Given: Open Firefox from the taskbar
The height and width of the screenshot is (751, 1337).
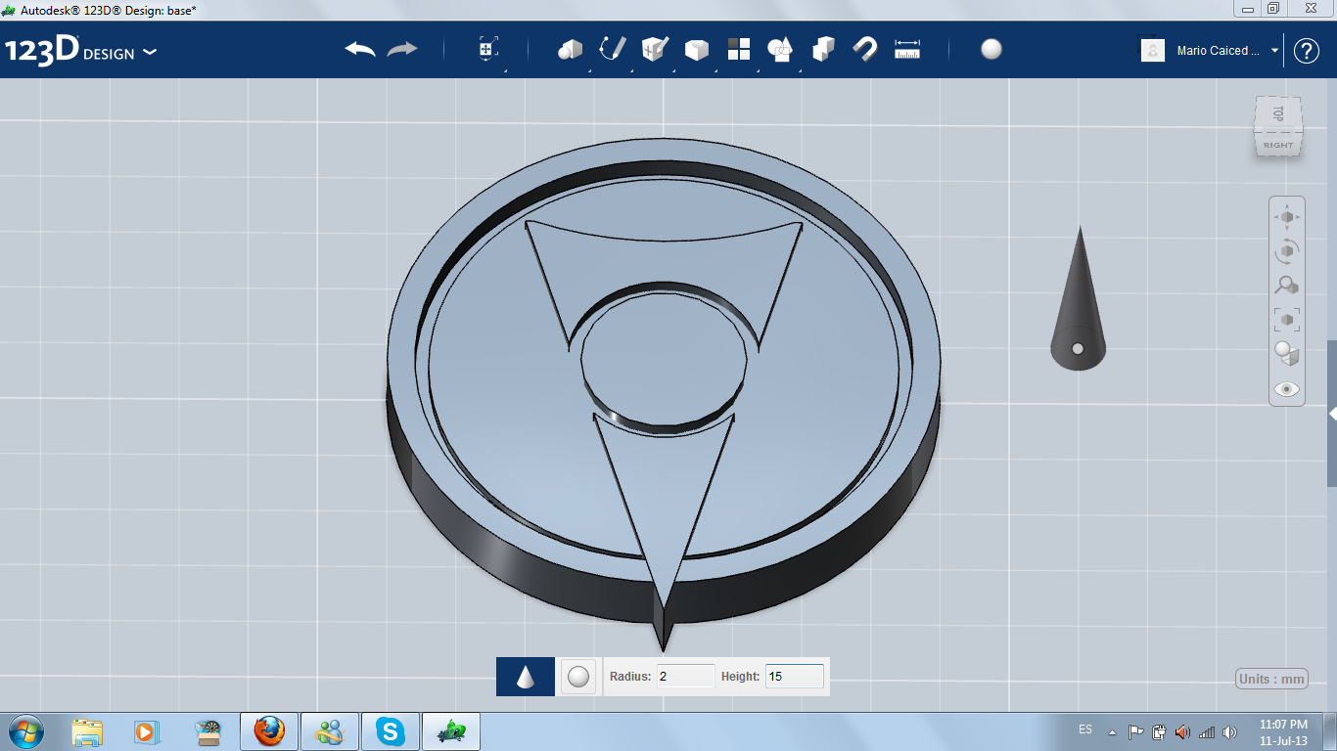Looking at the screenshot, I should 268,730.
